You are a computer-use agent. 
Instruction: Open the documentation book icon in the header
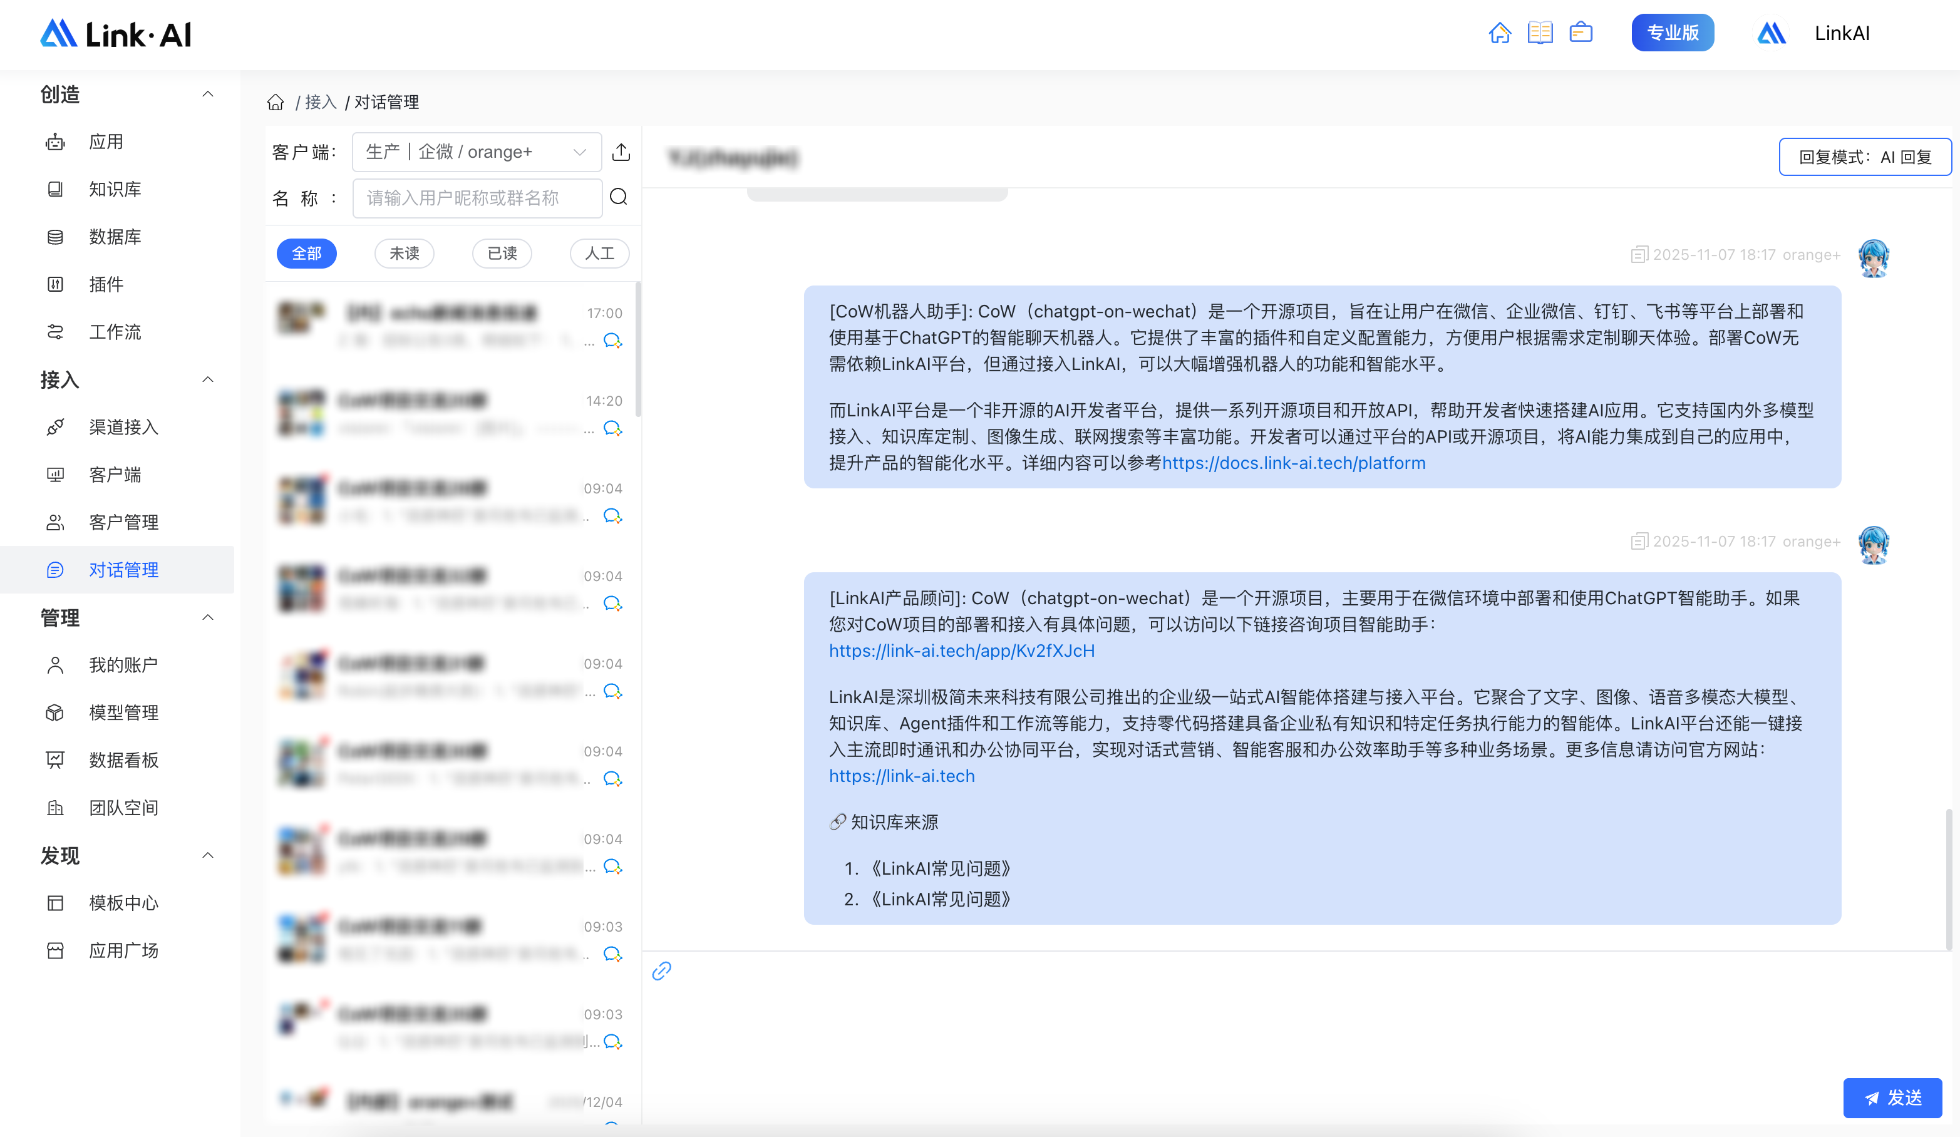point(1540,33)
